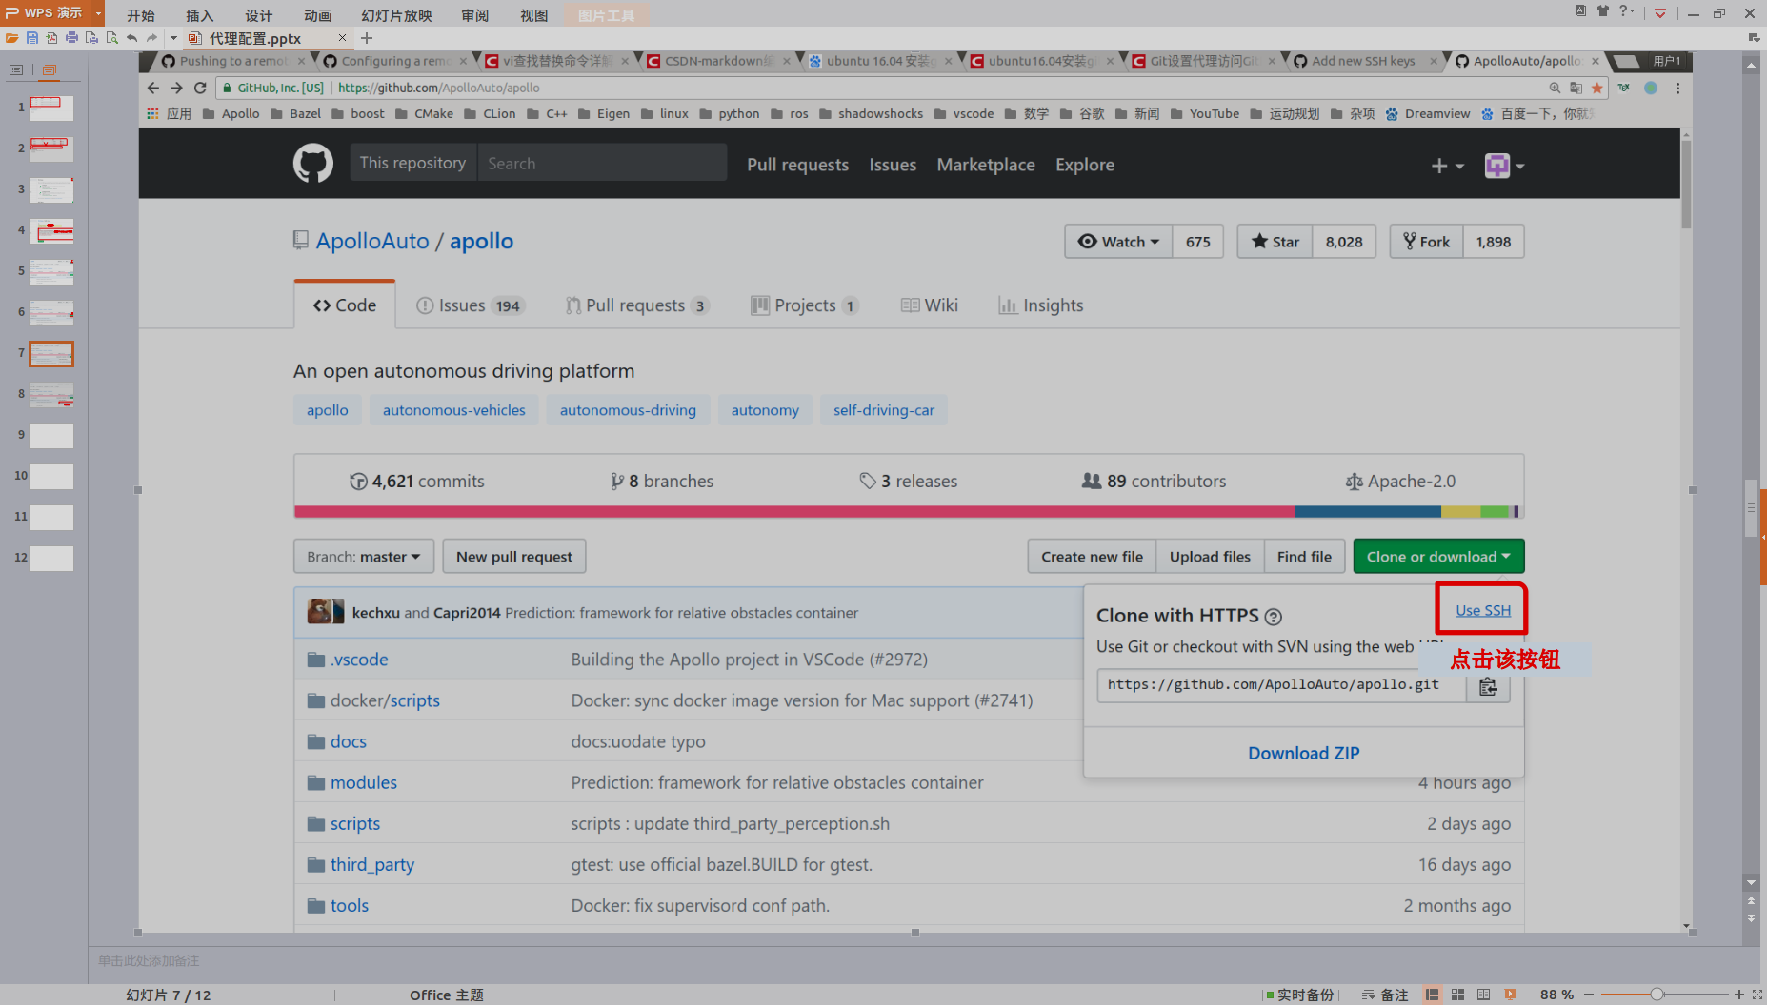The image size is (1767, 1005).
Task: Open the 视图 ribbon tab
Action: [533, 15]
